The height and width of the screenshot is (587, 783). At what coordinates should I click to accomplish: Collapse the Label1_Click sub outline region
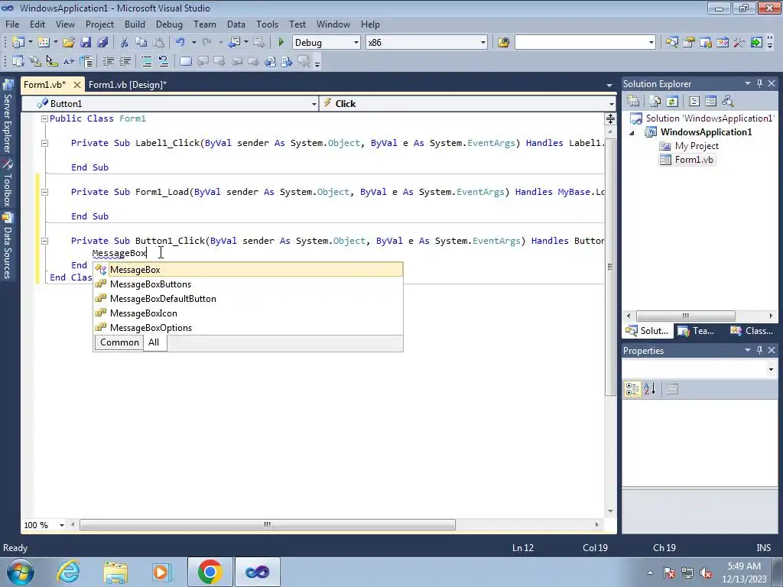point(44,143)
